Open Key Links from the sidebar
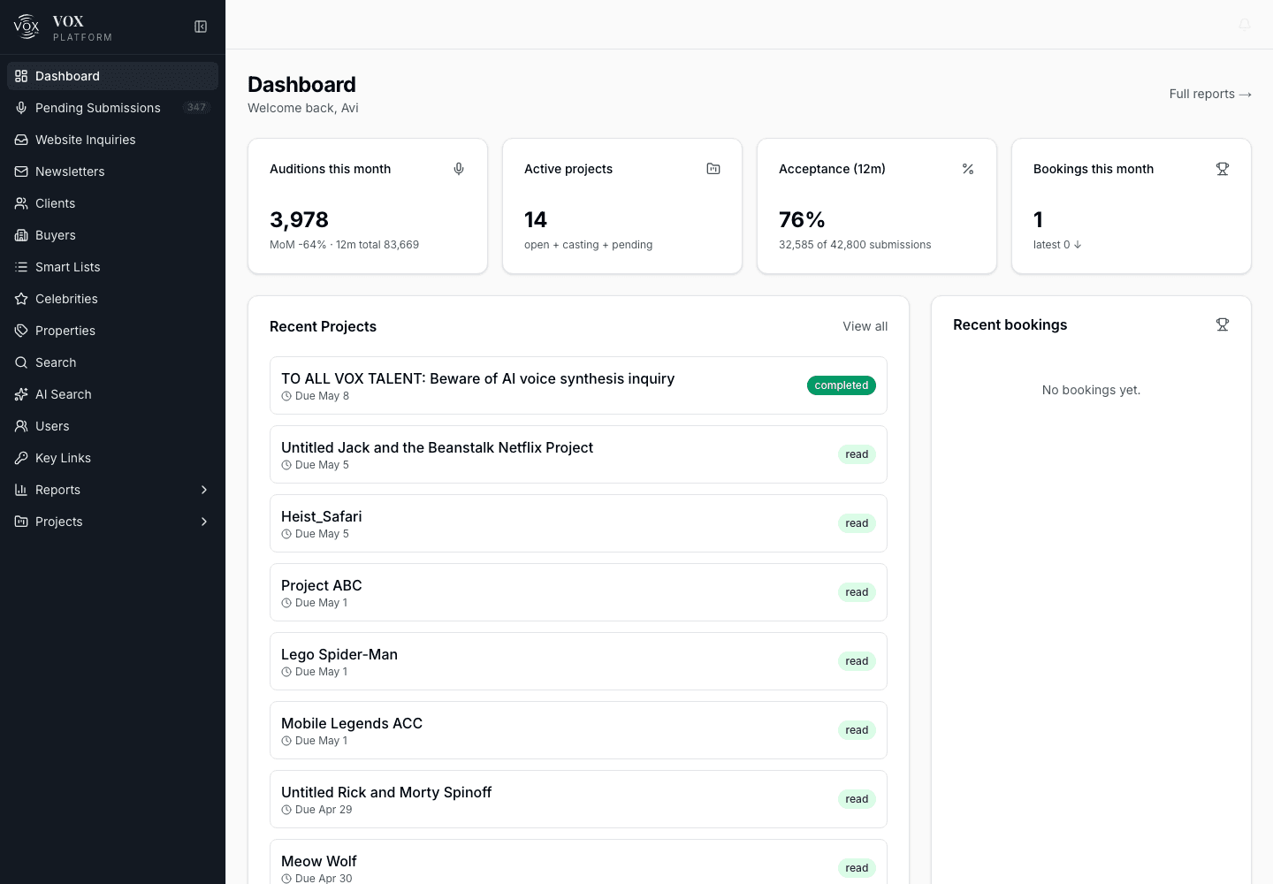 pos(112,458)
